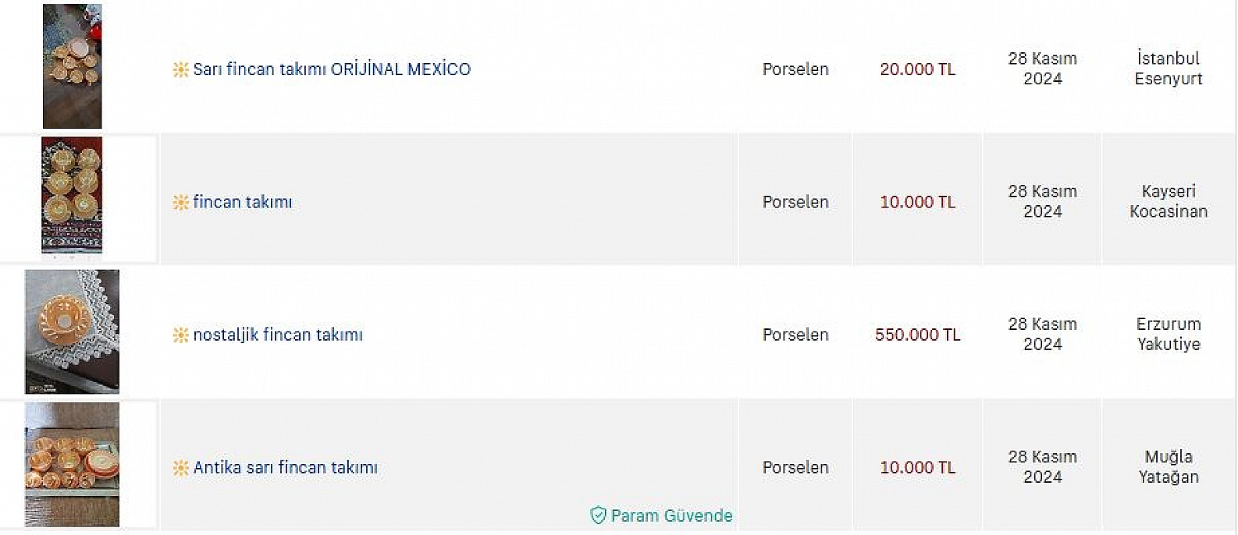1238x535 pixels.
Task: Click the Porselen category in the Muğla row
Action: [795, 467]
